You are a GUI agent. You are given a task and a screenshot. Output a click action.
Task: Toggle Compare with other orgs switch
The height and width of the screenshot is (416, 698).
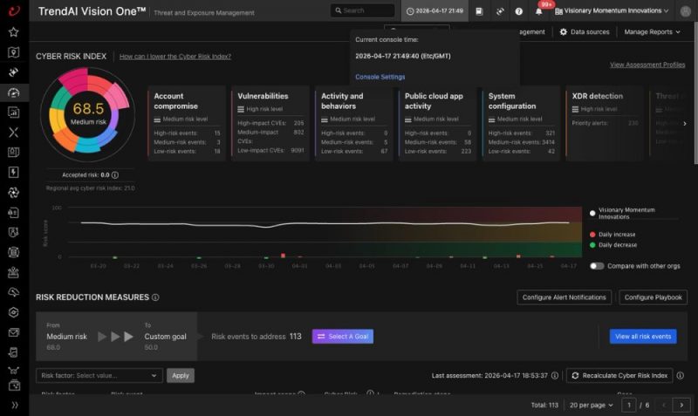pos(597,266)
